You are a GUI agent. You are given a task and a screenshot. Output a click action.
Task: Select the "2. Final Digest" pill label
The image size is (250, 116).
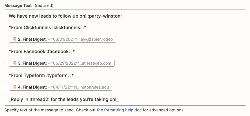point(32,39)
